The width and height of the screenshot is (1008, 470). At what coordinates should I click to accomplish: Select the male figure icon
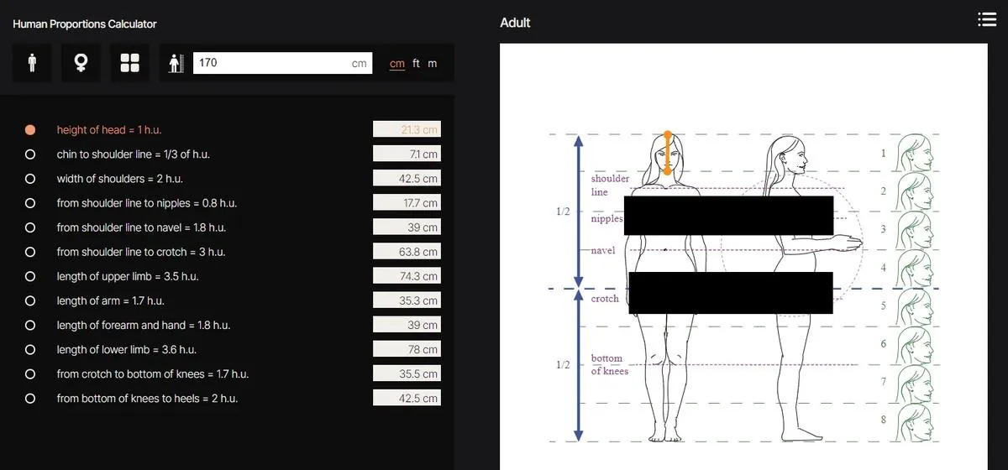32,63
